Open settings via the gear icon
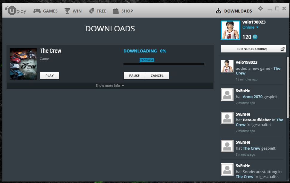 260,9
